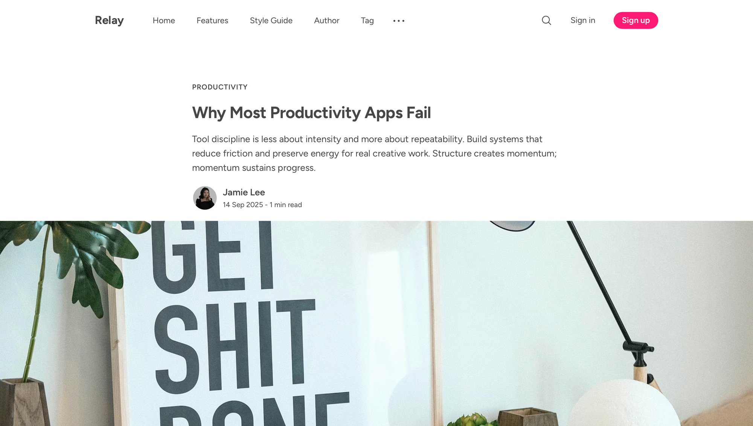Go to the Home page
The height and width of the screenshot is (426, 753).
coord(164,20)
